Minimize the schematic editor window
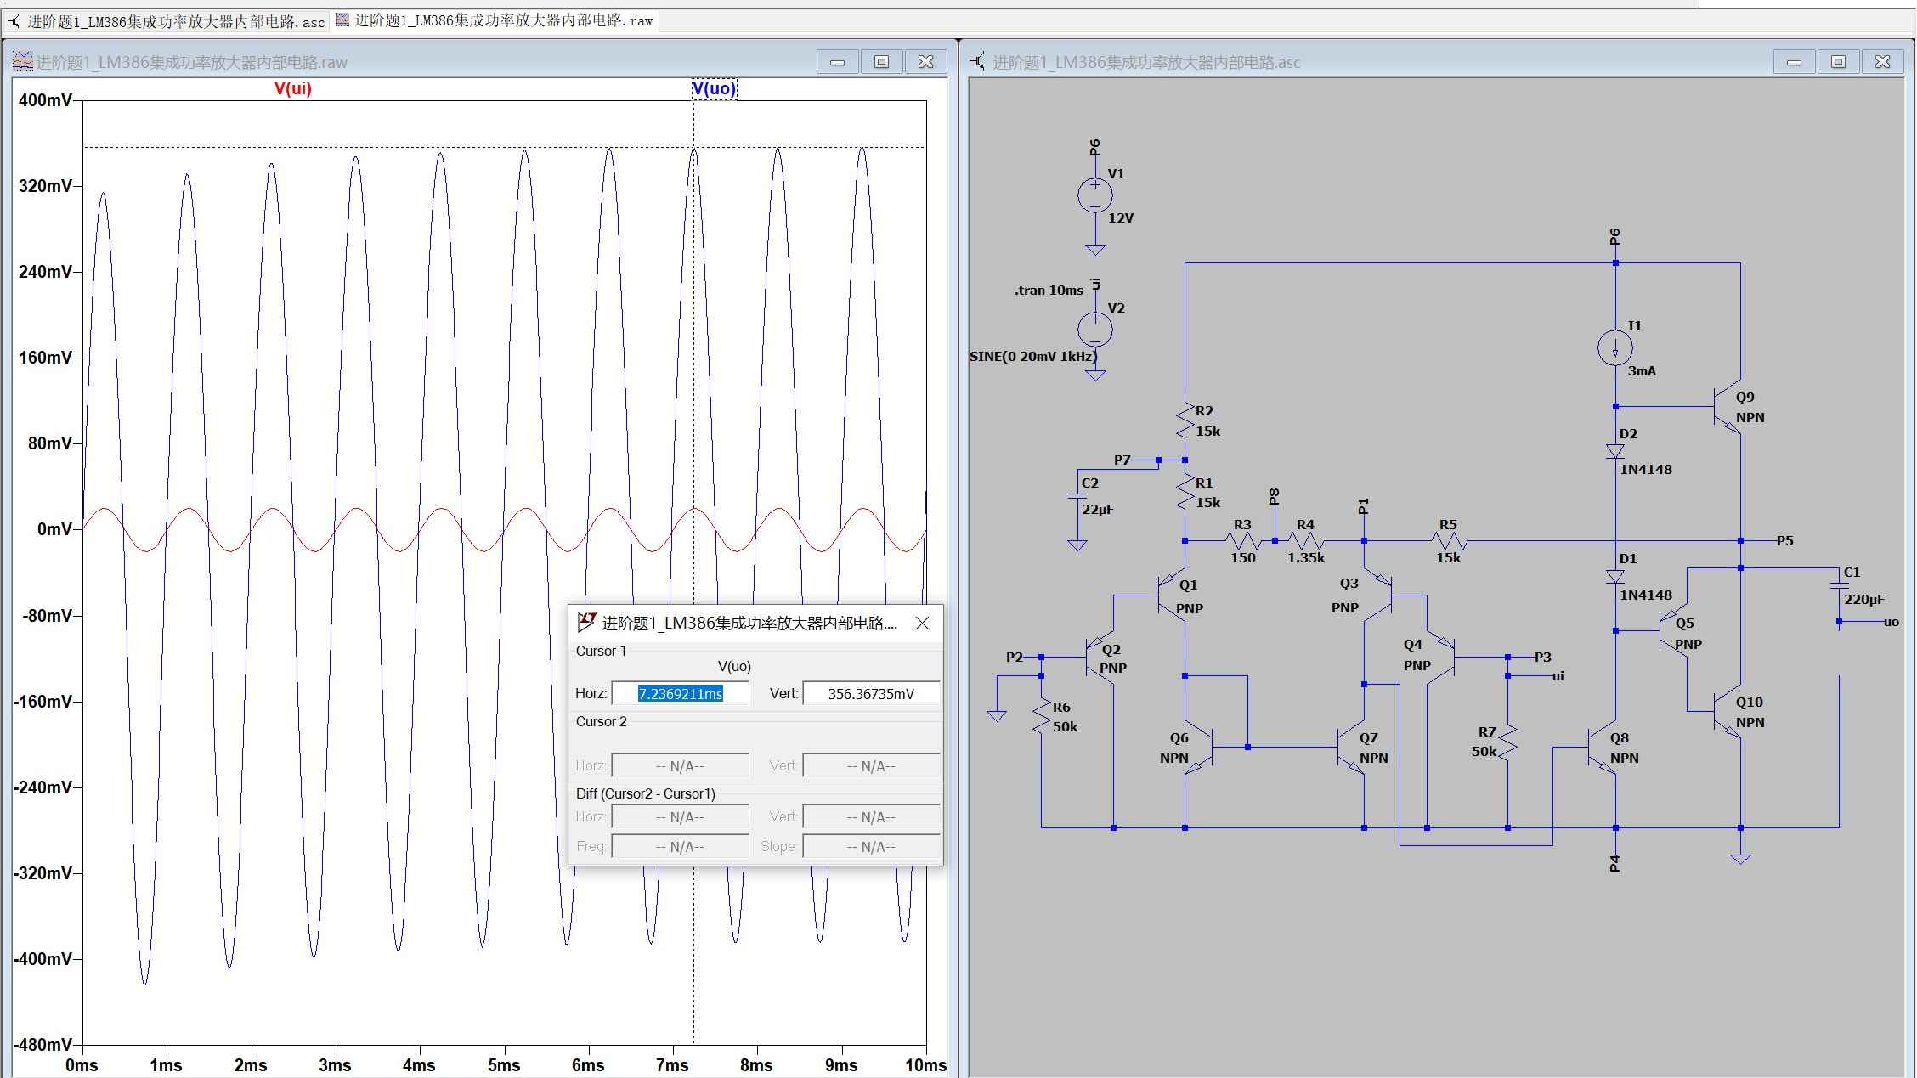The image size is (1917, 1078). (1794, 62)
